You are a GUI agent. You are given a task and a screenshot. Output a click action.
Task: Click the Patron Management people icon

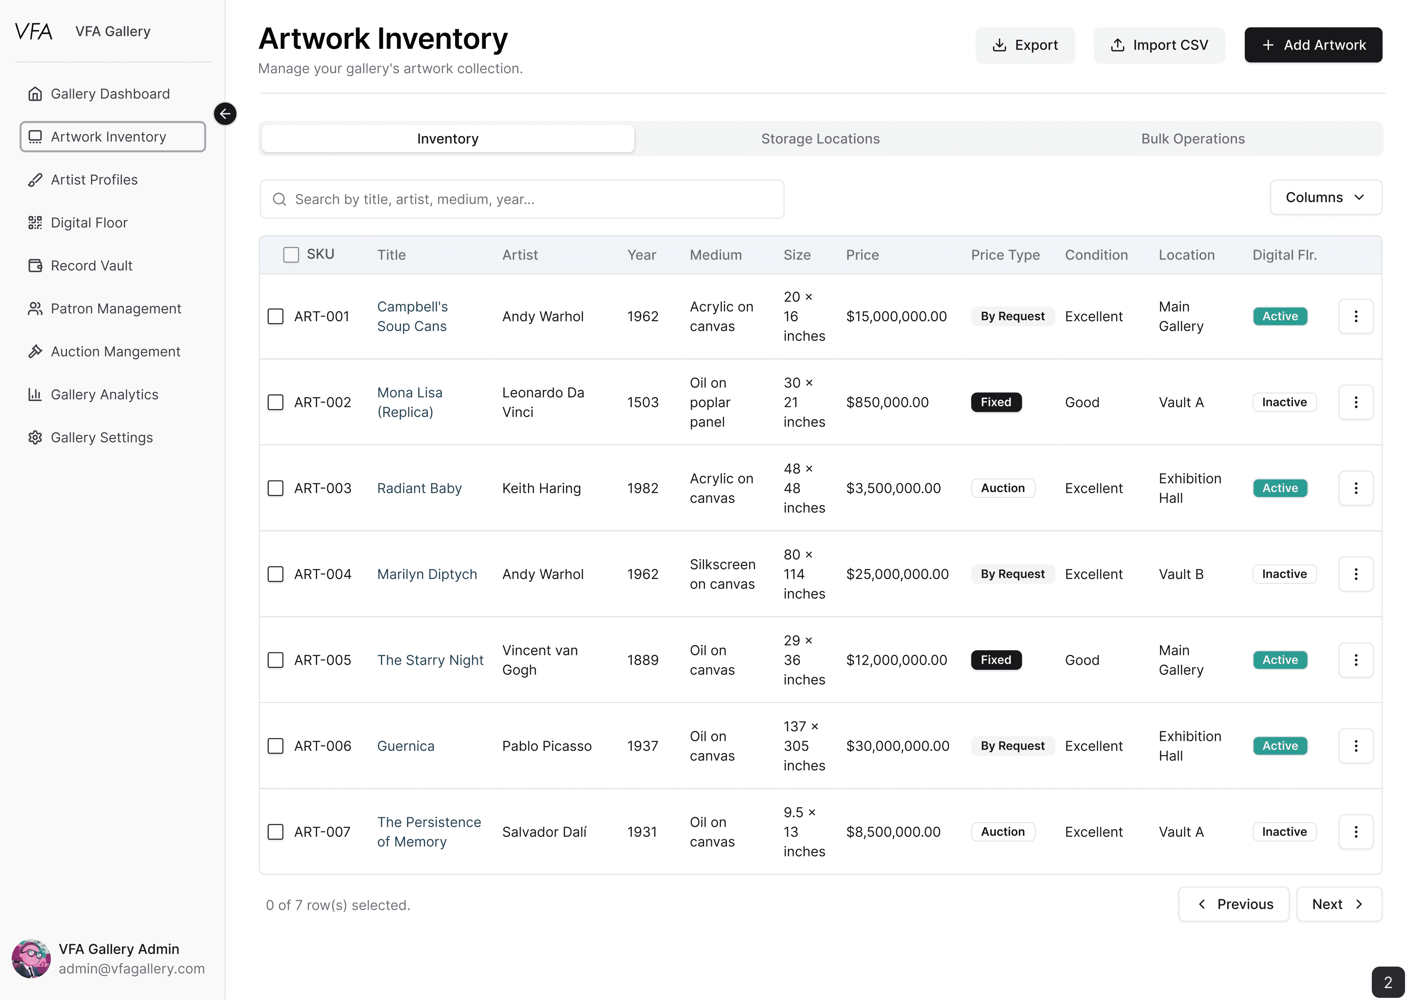35,309
